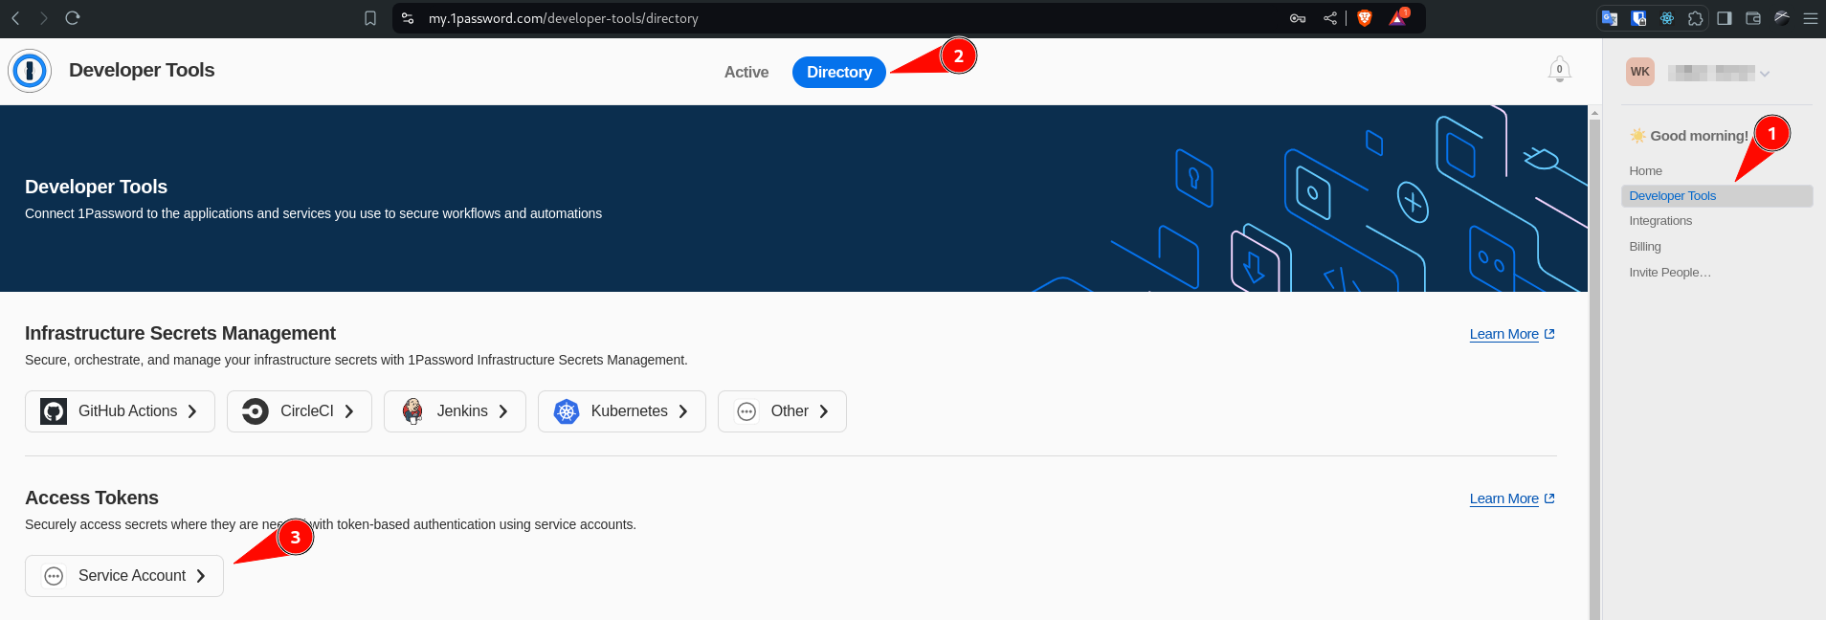Reload the current page
This screenshot has width=1826, height=620.
coord(73,18)
